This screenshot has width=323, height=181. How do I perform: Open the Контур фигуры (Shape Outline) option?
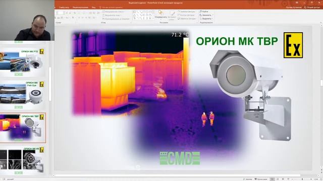pos(186,15)
